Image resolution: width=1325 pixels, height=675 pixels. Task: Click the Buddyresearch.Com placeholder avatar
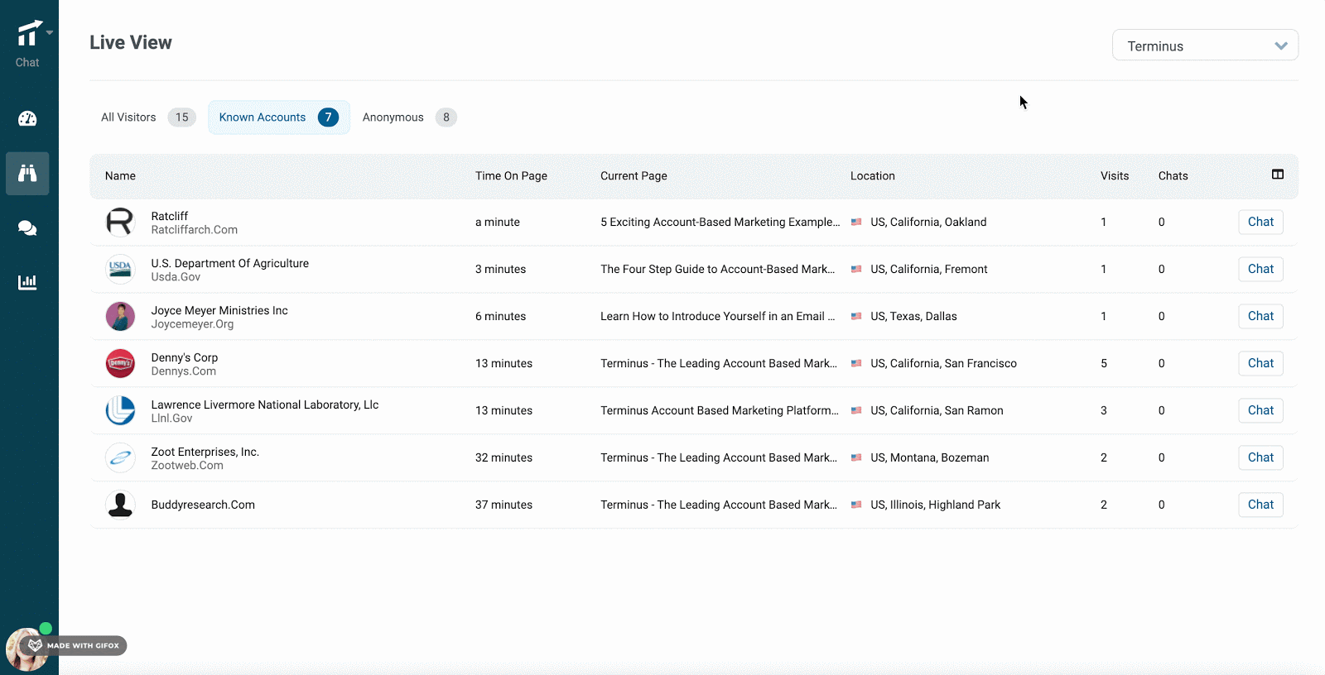[120, 505]
